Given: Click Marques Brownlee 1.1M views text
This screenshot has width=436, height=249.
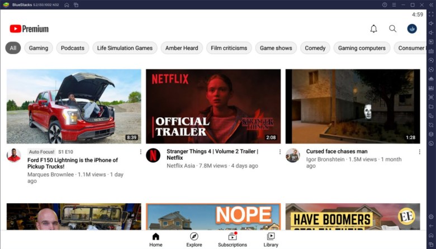Looking at the screenshot, I should [75, 178].
